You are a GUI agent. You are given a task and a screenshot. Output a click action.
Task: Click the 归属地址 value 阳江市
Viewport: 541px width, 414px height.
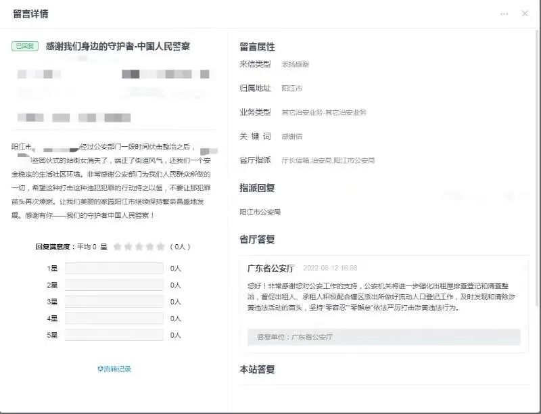291,89
